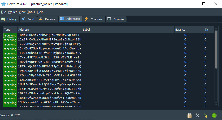Select address 15rNZq87GdxRLjvcegkdueKj4AciJaMnpa
The image size is (222, 120).
pos(50,49)
